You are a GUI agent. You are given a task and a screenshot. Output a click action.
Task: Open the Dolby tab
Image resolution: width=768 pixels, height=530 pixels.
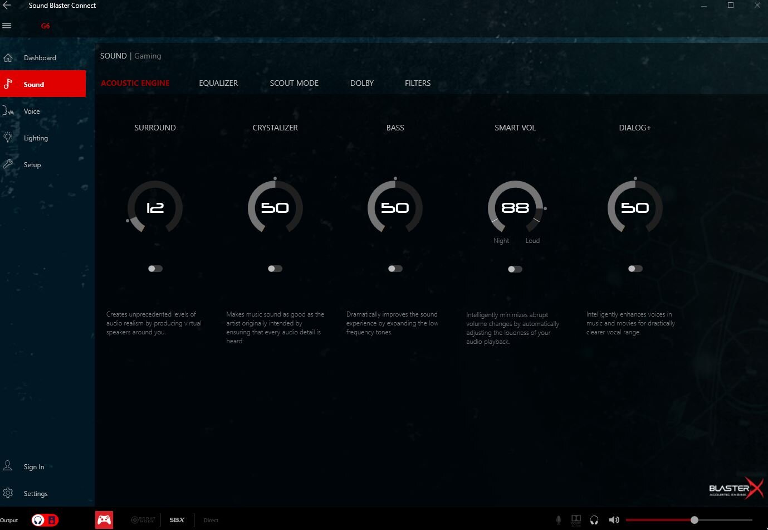[x=362, y=83]
